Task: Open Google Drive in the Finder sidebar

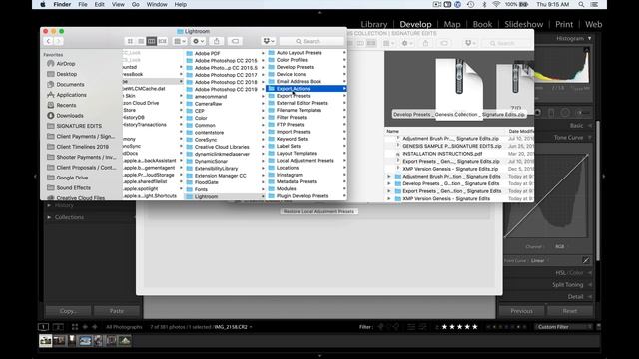Action: pyautogui.click(x=72, y=178)
